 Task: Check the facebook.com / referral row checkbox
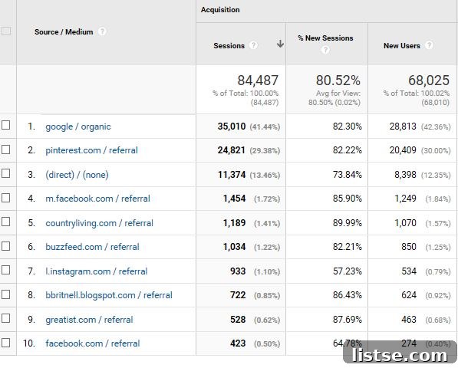pos(6,343)
